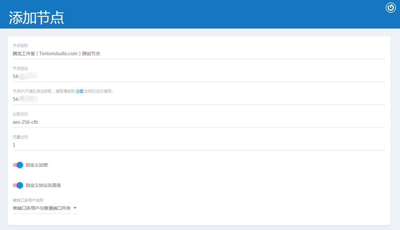
Task: Click the 节点地址 label
Action: (x=20, y=69)
